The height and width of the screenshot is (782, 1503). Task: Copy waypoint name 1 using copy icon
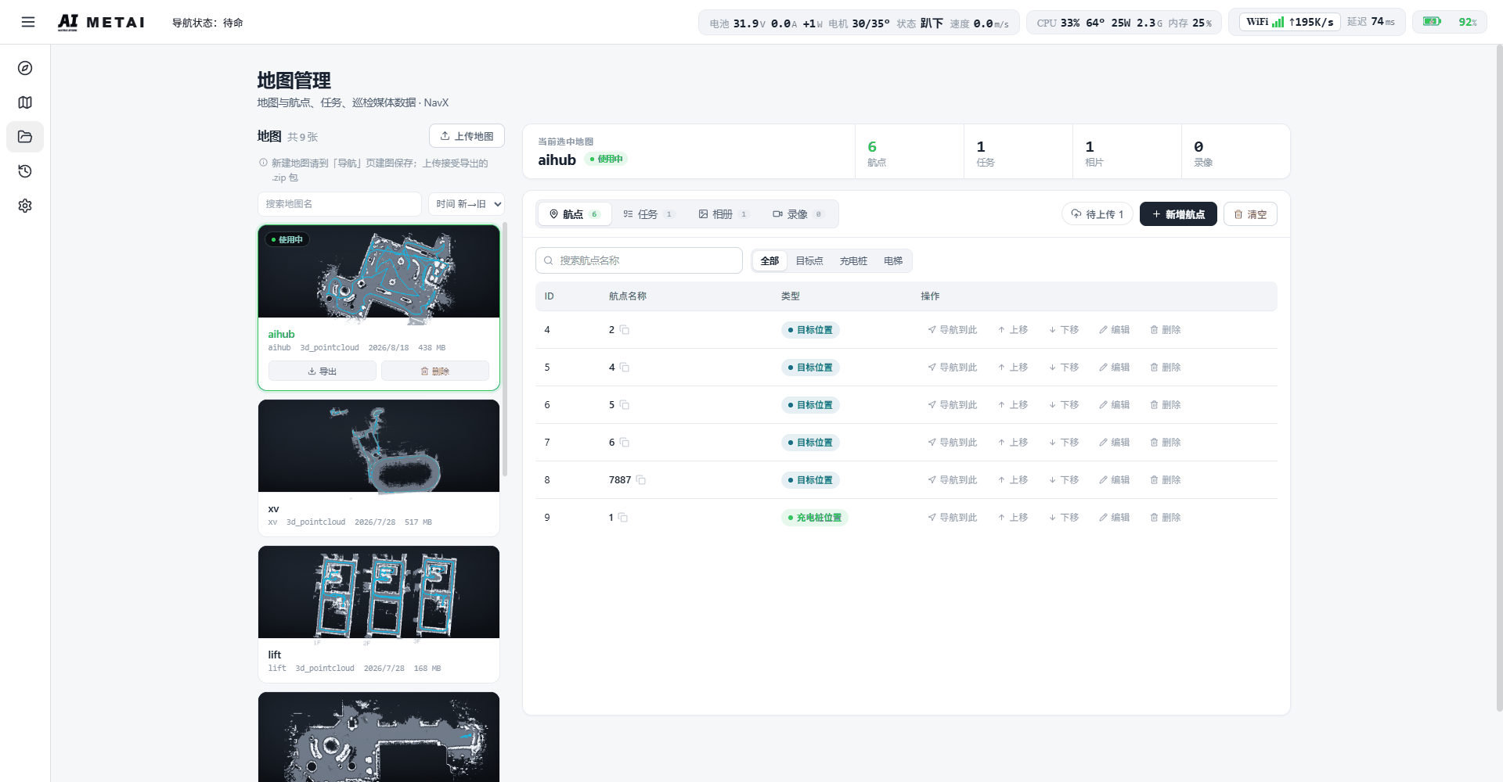tap(623, 518)
